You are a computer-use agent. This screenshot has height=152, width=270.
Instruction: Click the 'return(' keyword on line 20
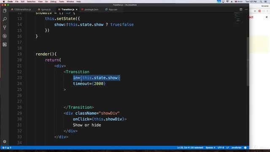[53, 60]
